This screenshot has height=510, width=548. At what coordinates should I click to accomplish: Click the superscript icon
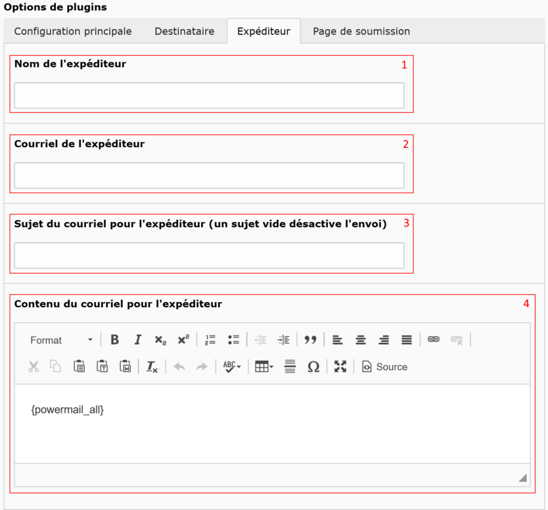(183, 340)
